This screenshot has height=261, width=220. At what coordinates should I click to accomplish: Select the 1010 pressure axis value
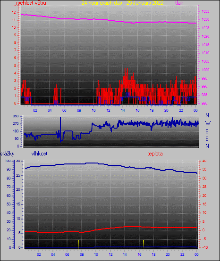pyautogui.click(x=205, y=53)
